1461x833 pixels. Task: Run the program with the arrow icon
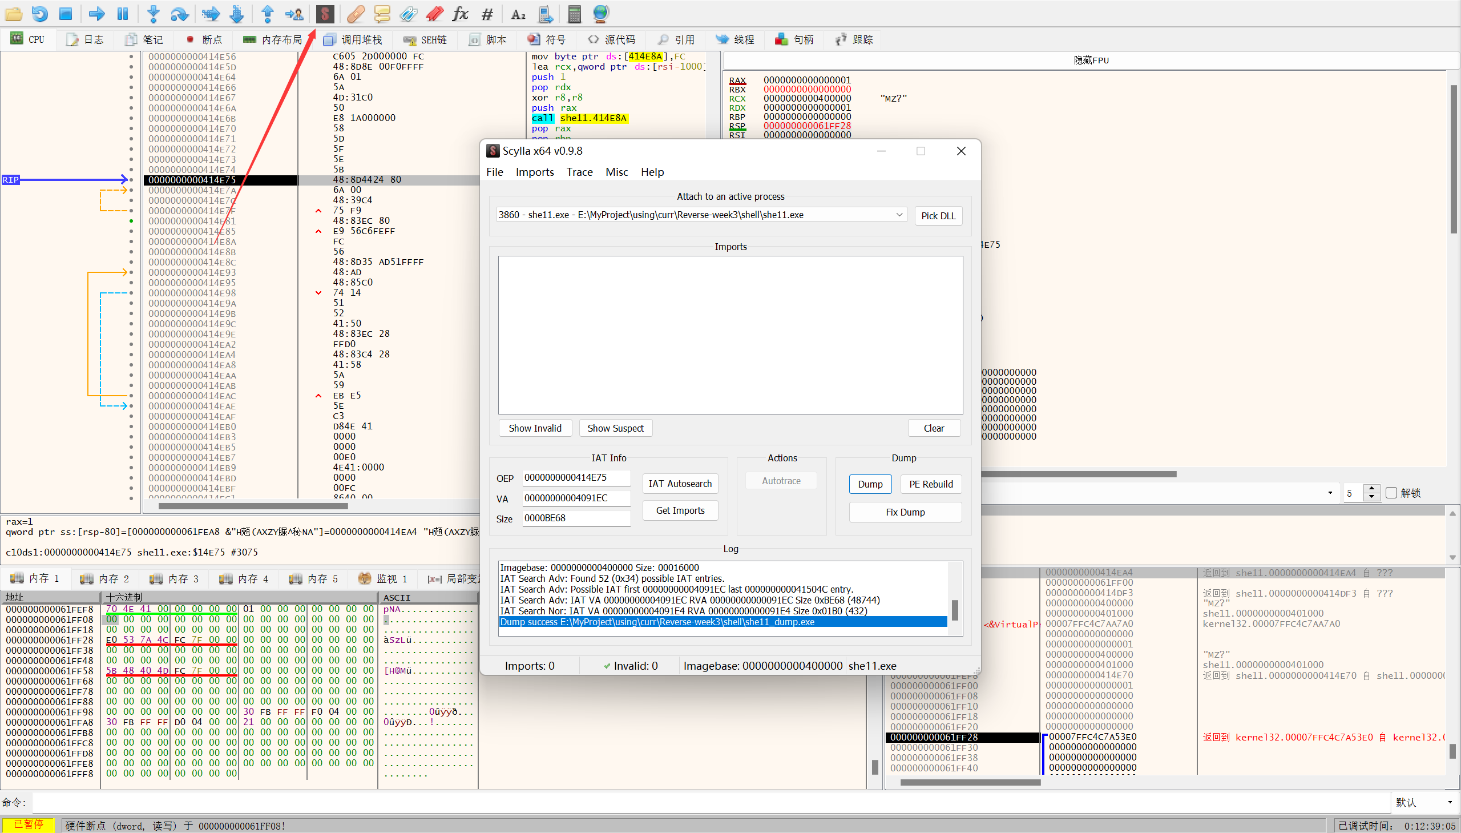click(96, 14)
